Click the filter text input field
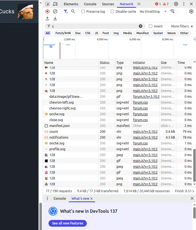196x230 pixels. pyautogui.click(x=95, y=26)
